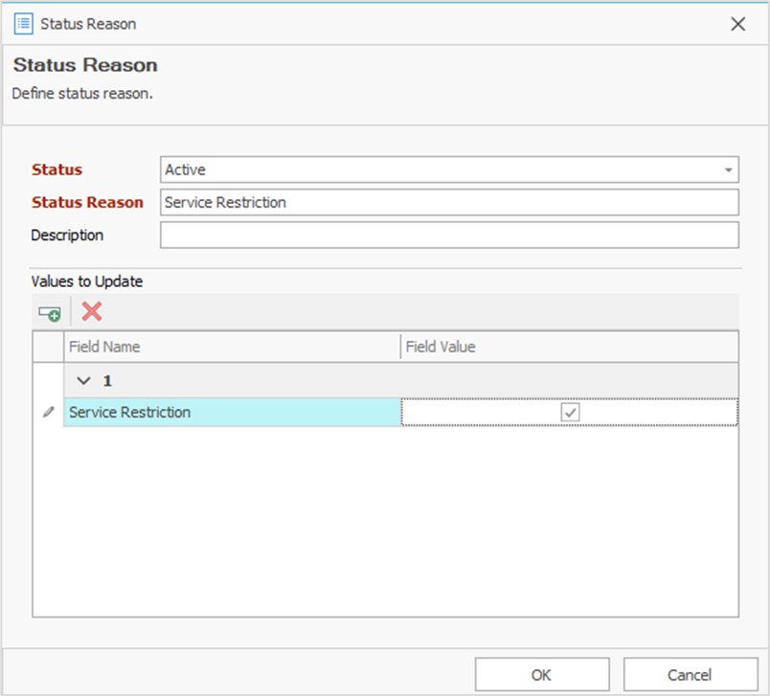Image resolution: width=770 pixels, height=696 pixels.
Task: Open the Status dropdown arrow
Action: point(730,170)
